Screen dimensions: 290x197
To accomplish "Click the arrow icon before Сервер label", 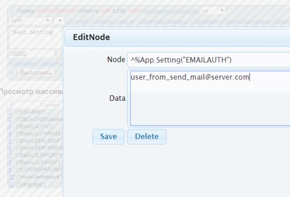I will (x=12, y=10).
